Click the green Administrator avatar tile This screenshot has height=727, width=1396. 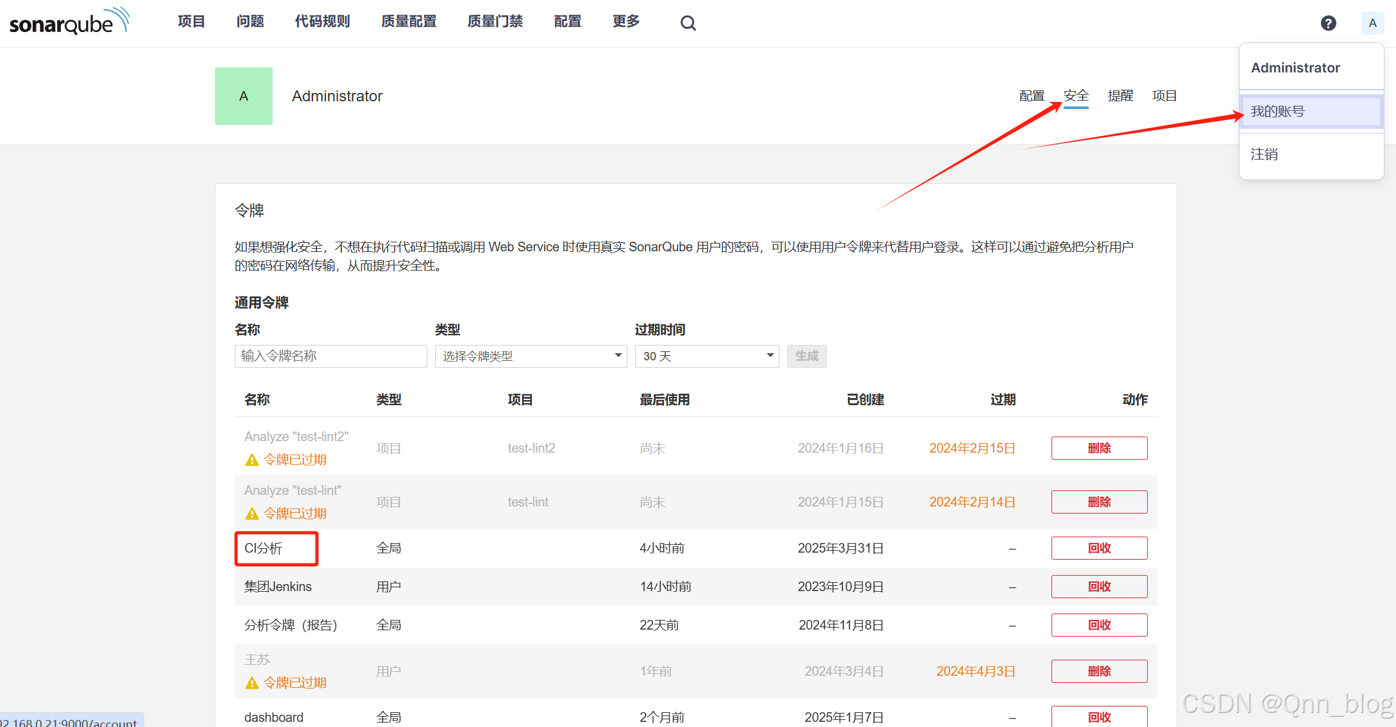(x=244, y=96)
